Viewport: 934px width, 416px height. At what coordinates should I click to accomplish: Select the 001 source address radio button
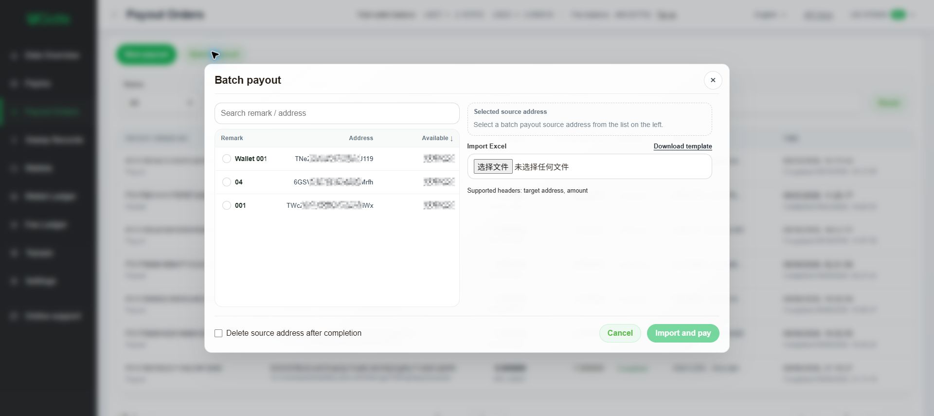(x=227, y=205)
